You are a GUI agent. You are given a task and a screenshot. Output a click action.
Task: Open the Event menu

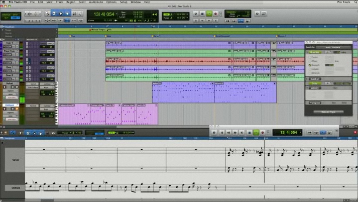(x=82, y=2)
